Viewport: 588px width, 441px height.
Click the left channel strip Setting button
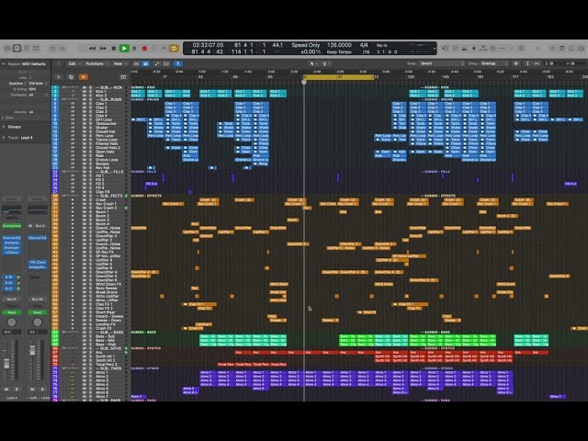pos(12,198)
